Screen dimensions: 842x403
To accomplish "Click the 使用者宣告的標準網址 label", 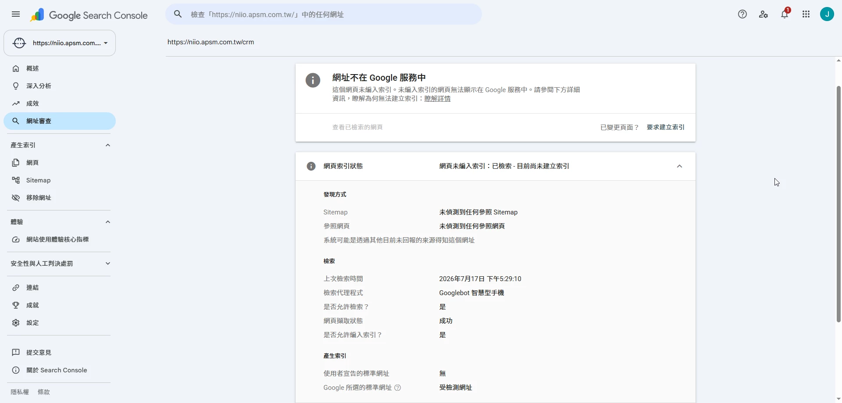I will [x=356, y=374].
